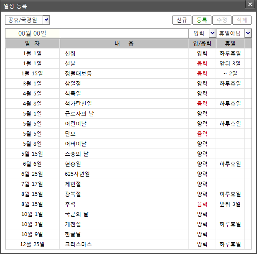Select the 신정 row
This screenshot has width=257, height=254.
coord(129,54)
